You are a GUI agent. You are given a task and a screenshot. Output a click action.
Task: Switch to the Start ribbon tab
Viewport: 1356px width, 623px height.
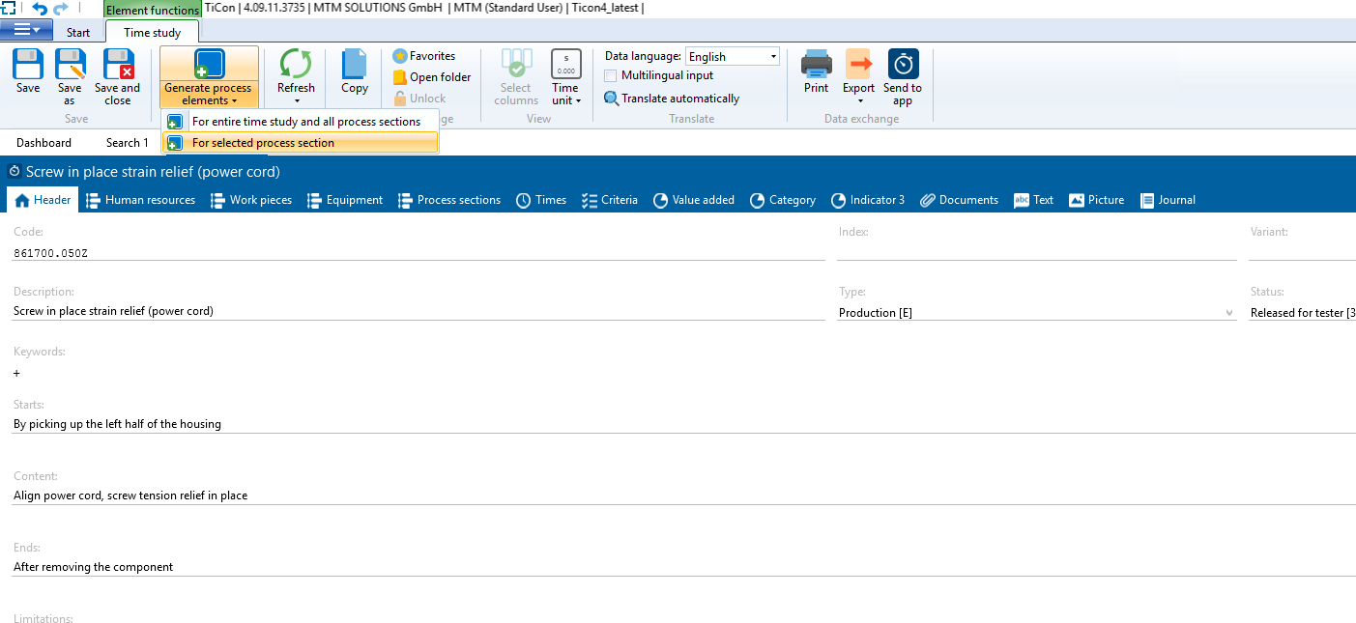pos(78,33)
